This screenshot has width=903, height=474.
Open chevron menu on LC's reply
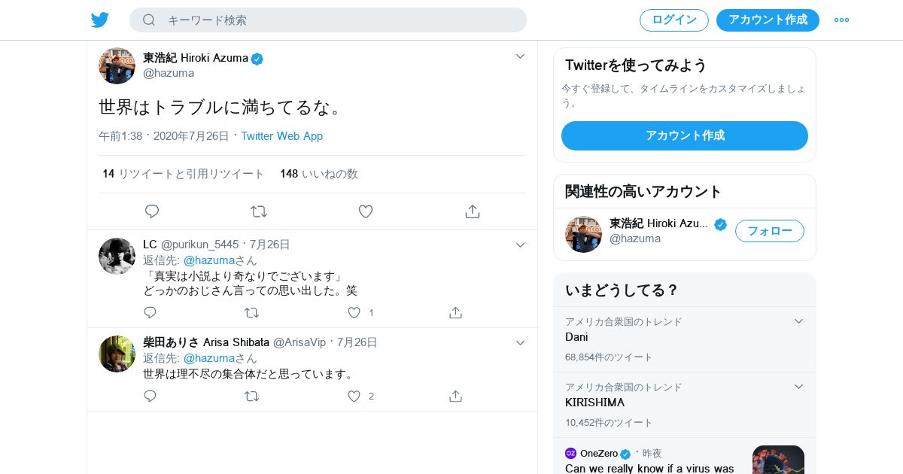coord(520,245)
